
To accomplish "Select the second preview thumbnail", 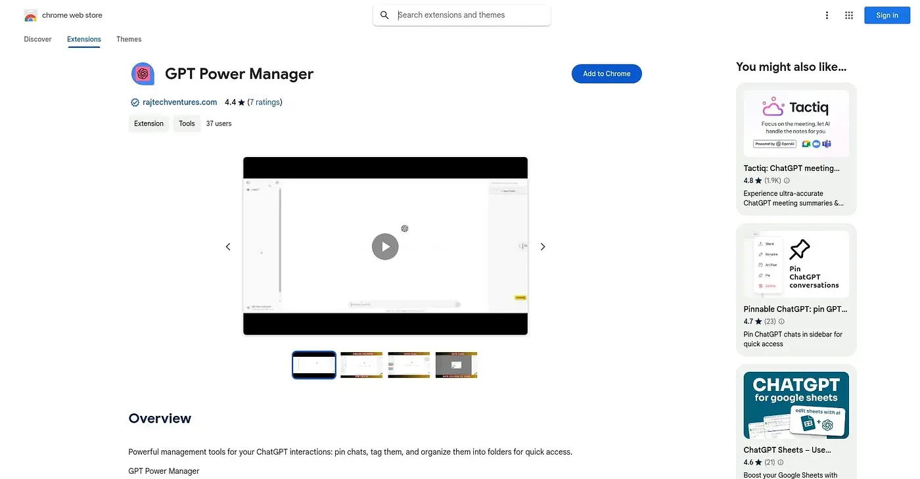I will [x=361, y=365].
